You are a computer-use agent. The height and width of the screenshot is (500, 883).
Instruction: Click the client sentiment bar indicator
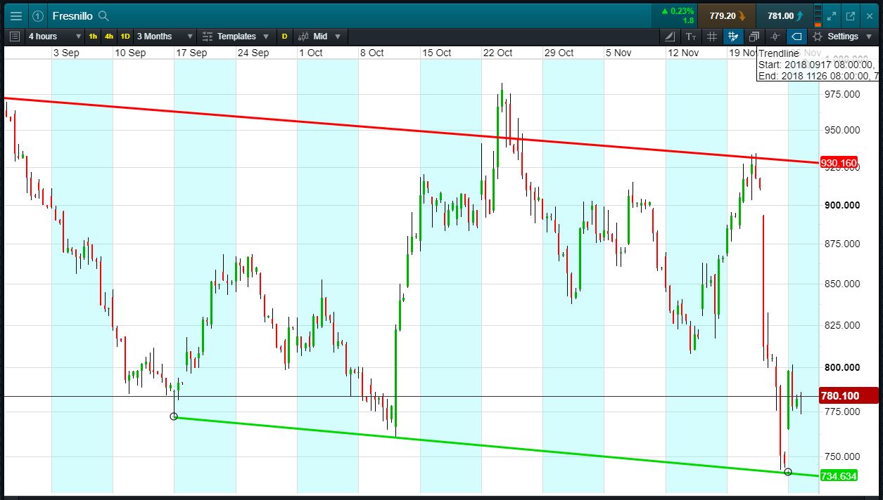pyautogui.click(x=818, y=15)
